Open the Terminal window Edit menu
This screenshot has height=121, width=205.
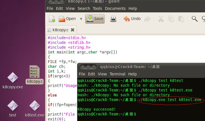(x=91, y=74)
